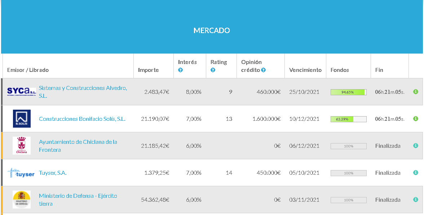
Task: Open info icon for Ministerio de Defensa row
Action: tap(416, 200)
